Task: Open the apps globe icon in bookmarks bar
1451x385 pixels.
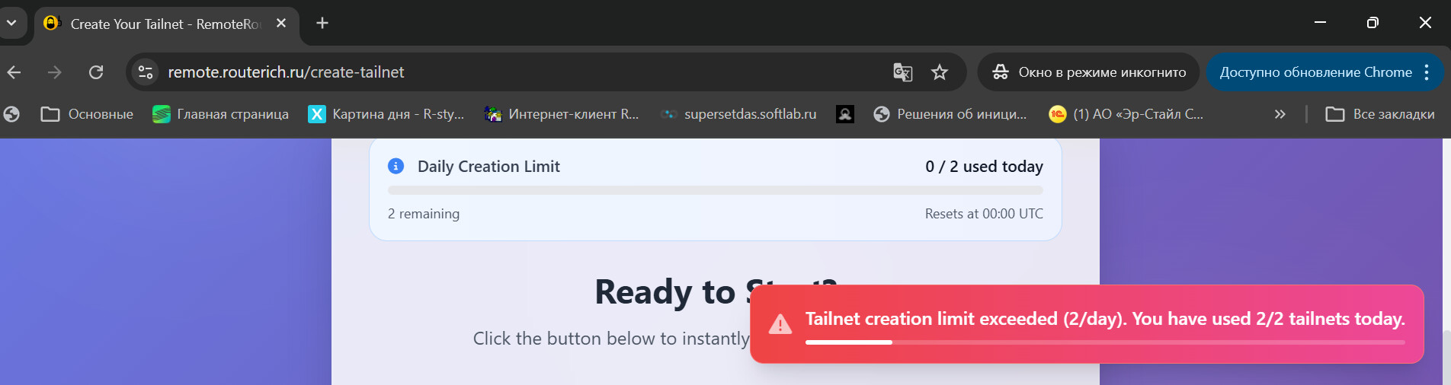Action: [11, 114]
